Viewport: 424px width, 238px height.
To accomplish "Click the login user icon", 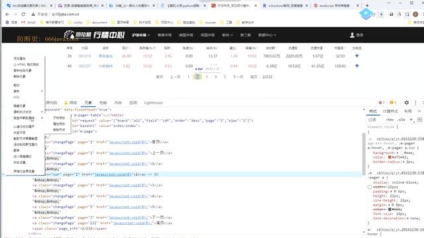I will 352,35.
